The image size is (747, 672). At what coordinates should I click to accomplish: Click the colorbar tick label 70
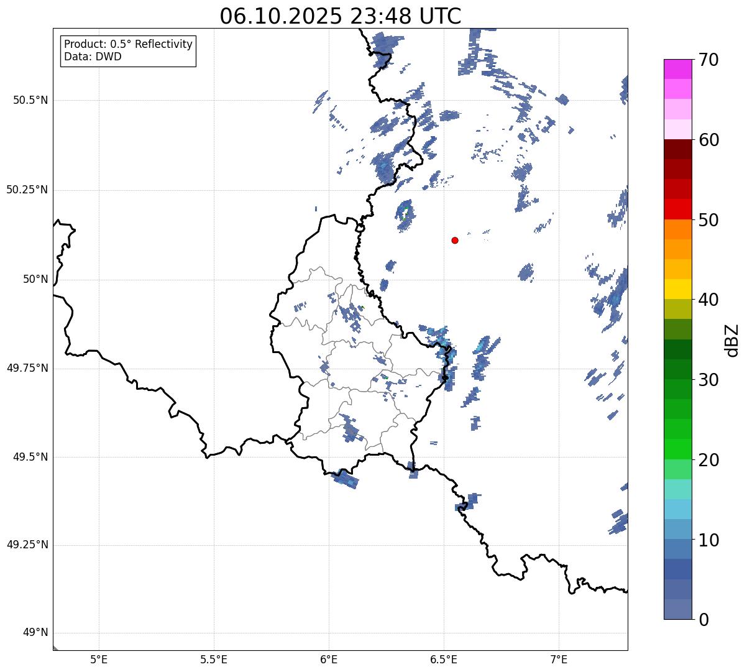point(708,60)
